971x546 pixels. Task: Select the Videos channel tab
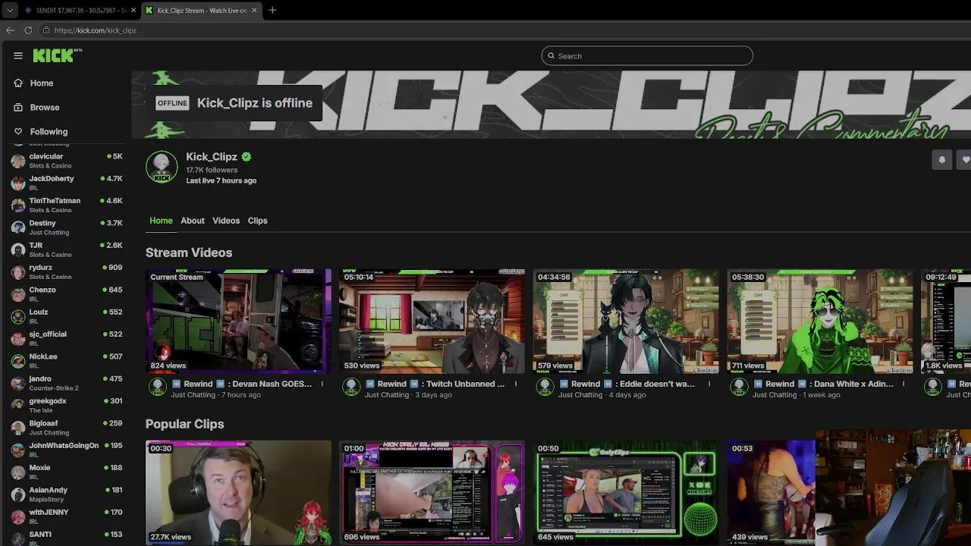(x=226, y=221)
